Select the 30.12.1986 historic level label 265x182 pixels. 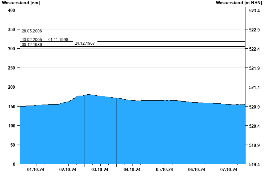(x=32, y=45)
